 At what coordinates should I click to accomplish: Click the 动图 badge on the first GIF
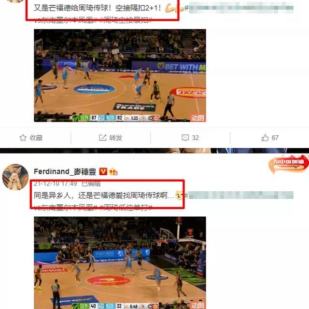coord(197,118)
